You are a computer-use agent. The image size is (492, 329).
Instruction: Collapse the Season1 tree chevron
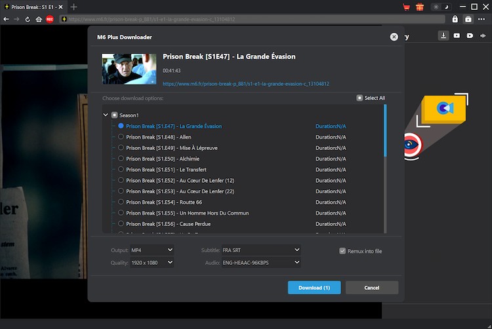[106, 115]
